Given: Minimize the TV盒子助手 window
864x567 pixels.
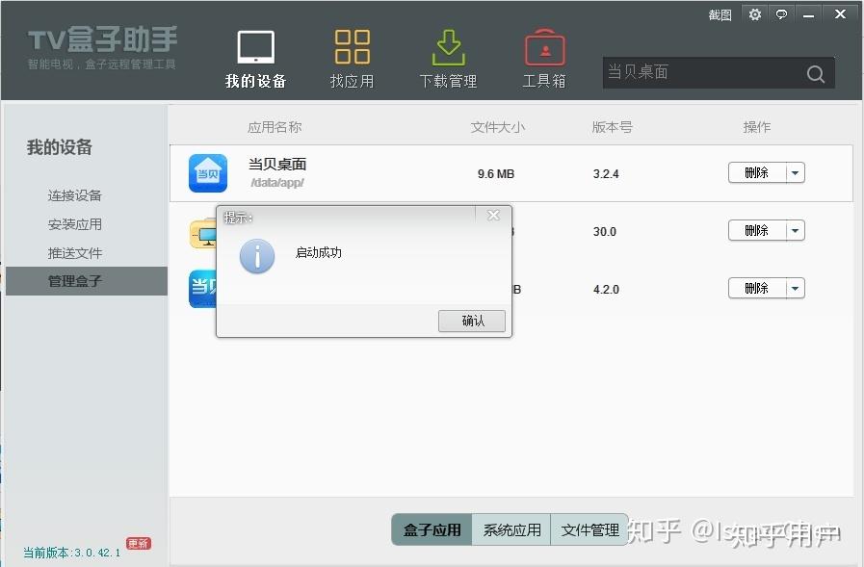Looking at the screenshot, I should 808,14.
